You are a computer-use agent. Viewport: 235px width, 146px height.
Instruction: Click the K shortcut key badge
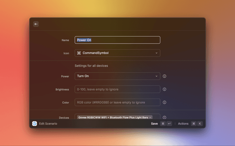tap(200, 124)
